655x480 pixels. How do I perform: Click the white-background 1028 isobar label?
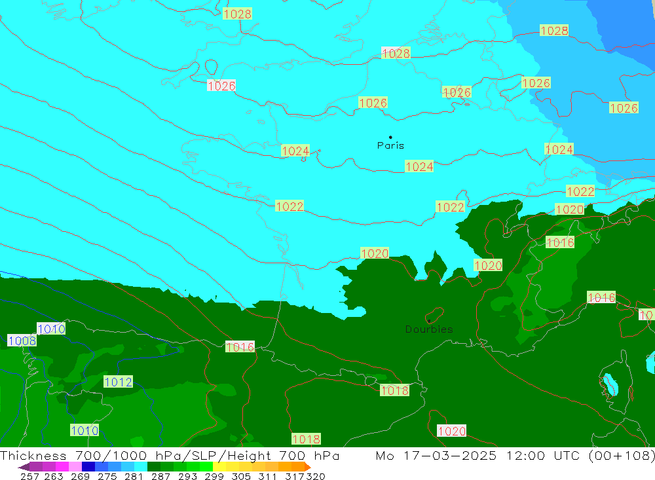[396, 53]
